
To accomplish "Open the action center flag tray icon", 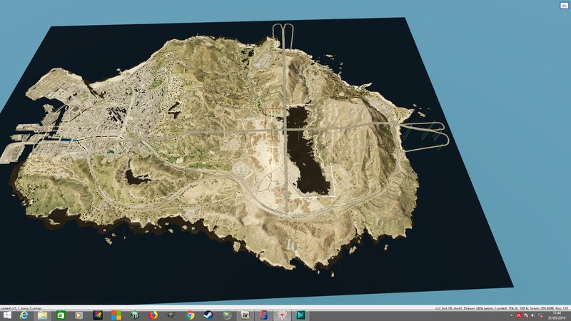I will [526, 315].
